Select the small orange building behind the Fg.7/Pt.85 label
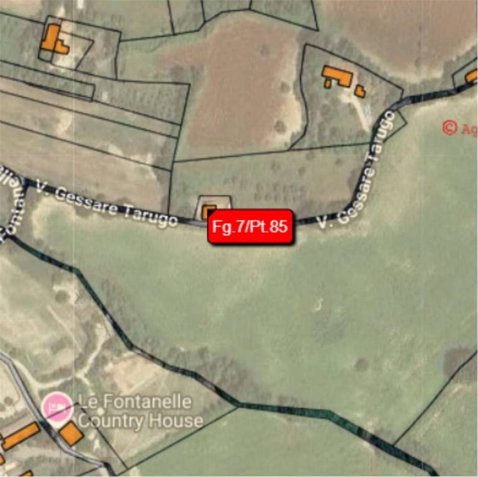 [209, 212]
